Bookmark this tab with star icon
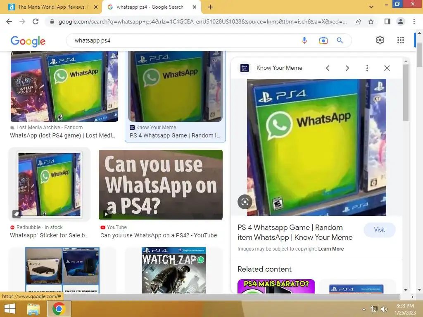 [x=371, y=21]
